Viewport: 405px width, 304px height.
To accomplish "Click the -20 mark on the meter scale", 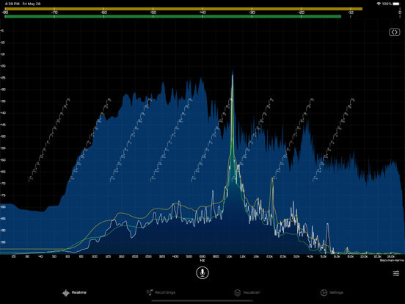I will point(301,12).
